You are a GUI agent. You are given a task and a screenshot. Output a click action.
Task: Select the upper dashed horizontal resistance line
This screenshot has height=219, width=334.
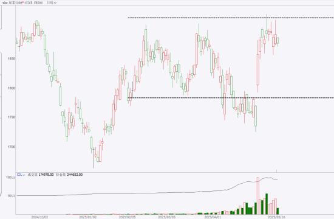231,18
